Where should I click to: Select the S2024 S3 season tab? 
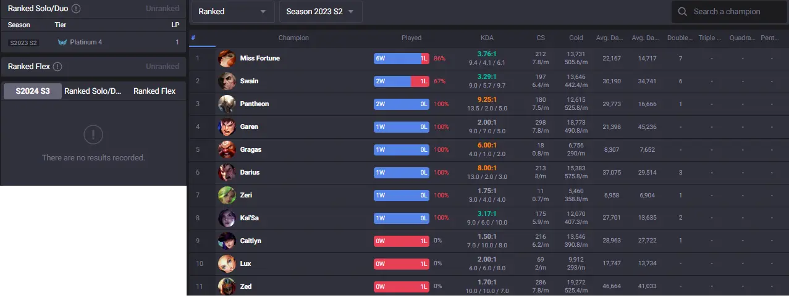[32, 91]
